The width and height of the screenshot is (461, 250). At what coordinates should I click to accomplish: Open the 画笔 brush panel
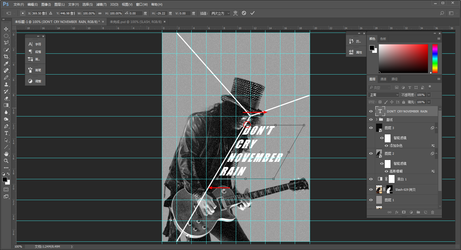(35, 70)
